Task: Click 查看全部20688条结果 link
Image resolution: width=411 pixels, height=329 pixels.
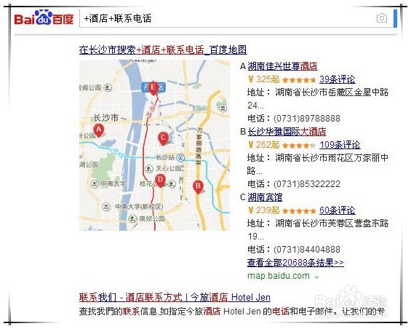Action: [295, 262]
